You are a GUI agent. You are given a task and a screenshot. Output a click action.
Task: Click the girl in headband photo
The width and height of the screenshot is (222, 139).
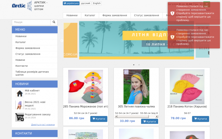coord(136,87)
